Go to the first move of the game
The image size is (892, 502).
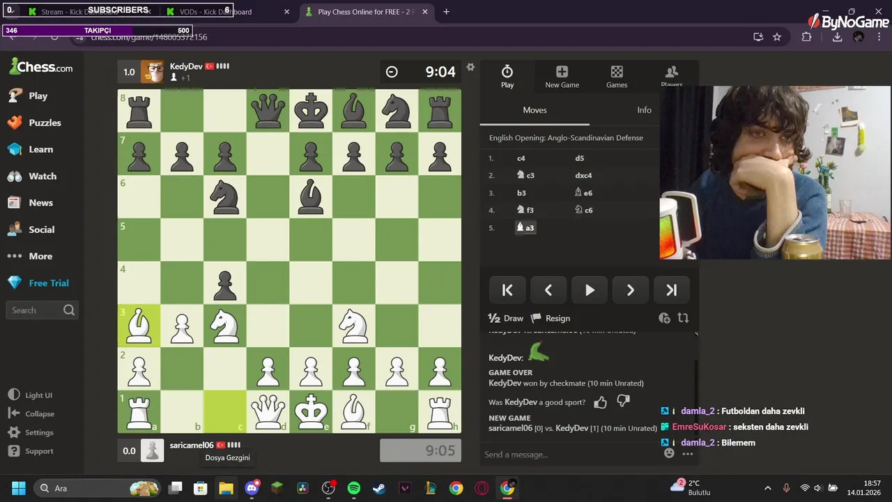(507, 290)
